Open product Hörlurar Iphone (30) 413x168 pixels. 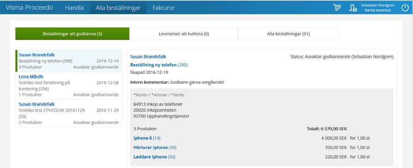[x=155, y=147]
